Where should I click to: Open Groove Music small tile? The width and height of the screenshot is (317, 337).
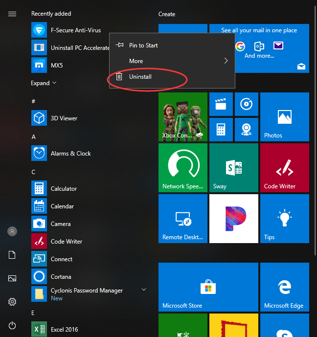[x=247, y=104]
